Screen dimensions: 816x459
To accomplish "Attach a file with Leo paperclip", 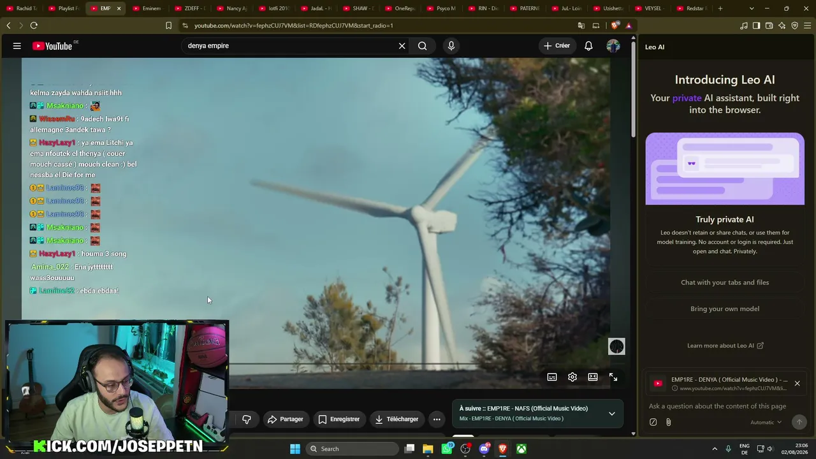I will [x=668, y=422].
